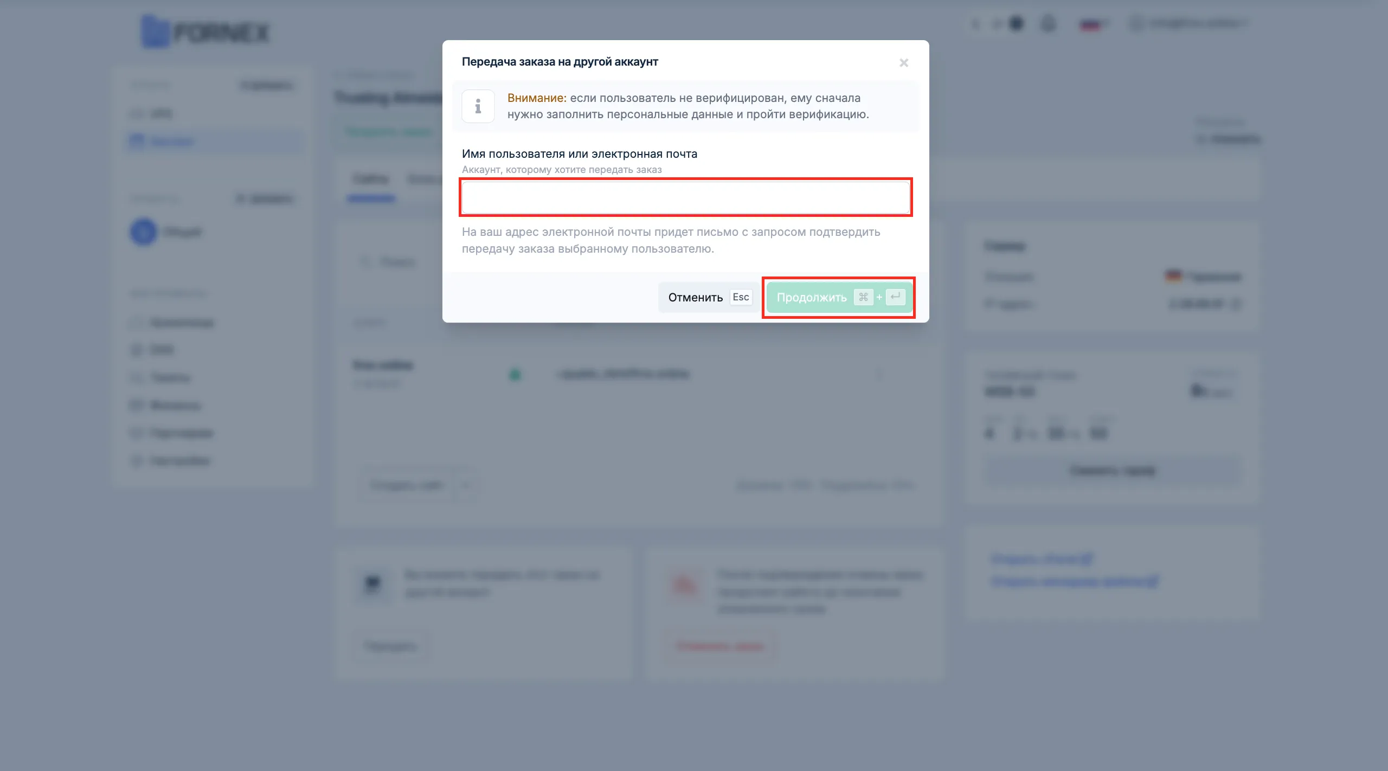
Task: Click the red-outlined cancel order button
Action: [719, 646]
